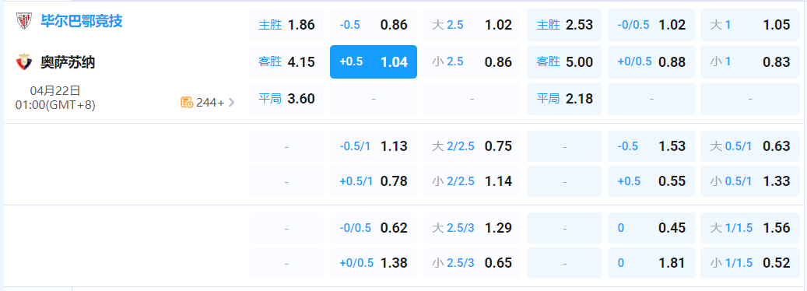The width and height of the screenshot is (807, 291).
Task: Select 大 2.5 at 1.02
Action: [472, 25]
